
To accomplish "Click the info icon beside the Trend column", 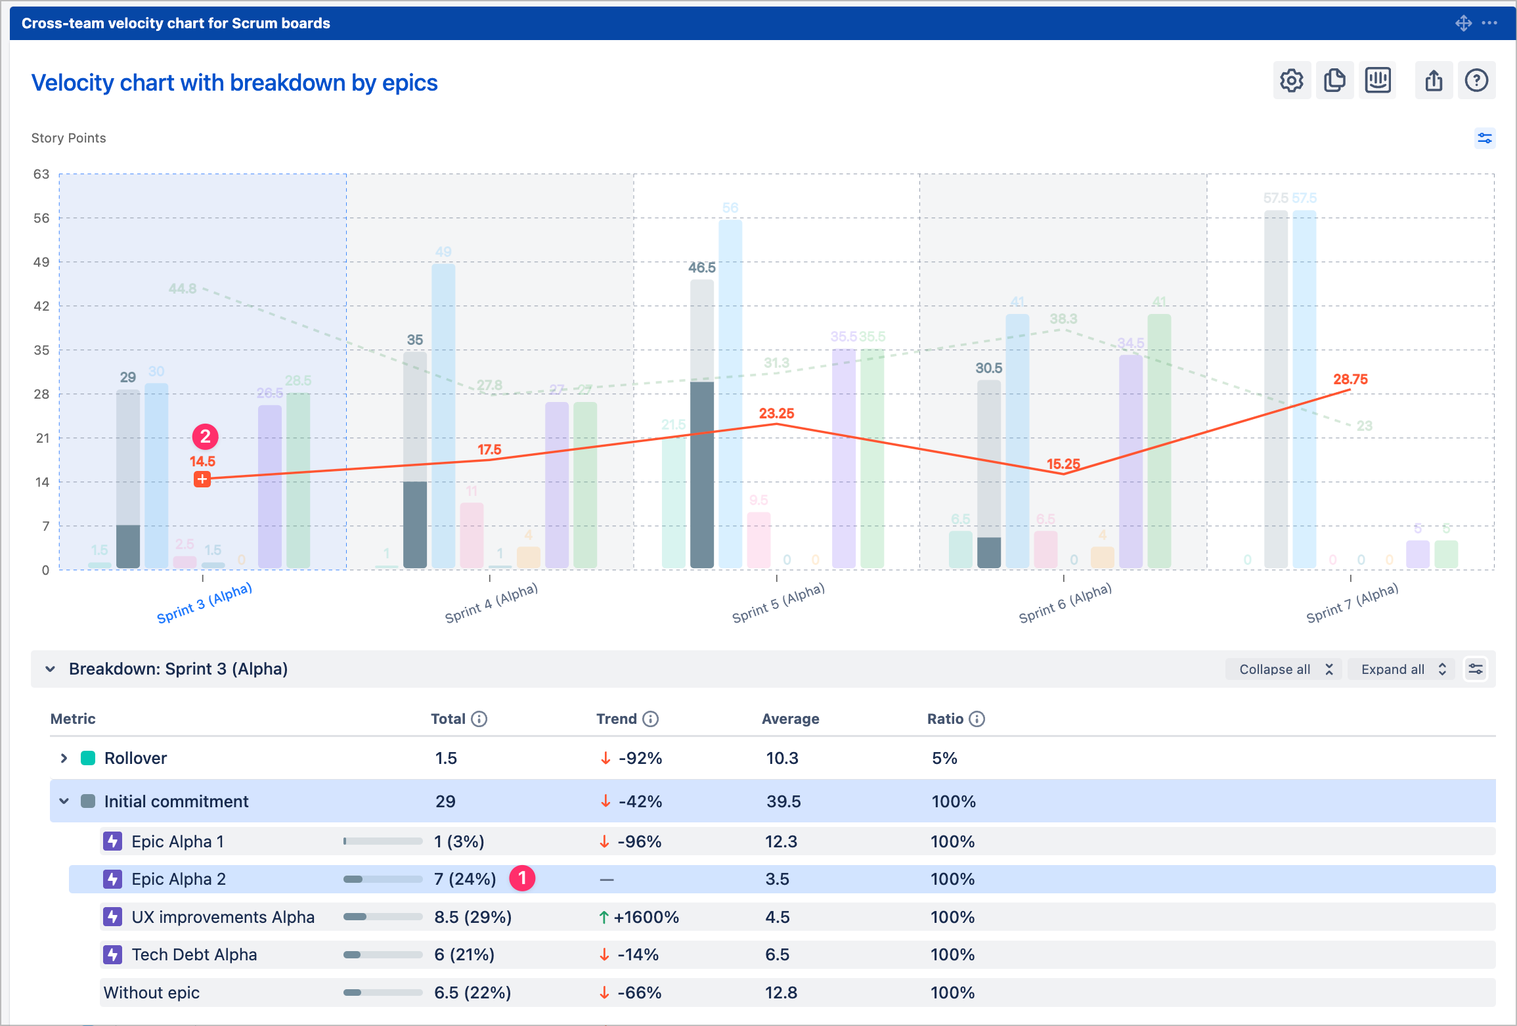I will click(651, 719).
